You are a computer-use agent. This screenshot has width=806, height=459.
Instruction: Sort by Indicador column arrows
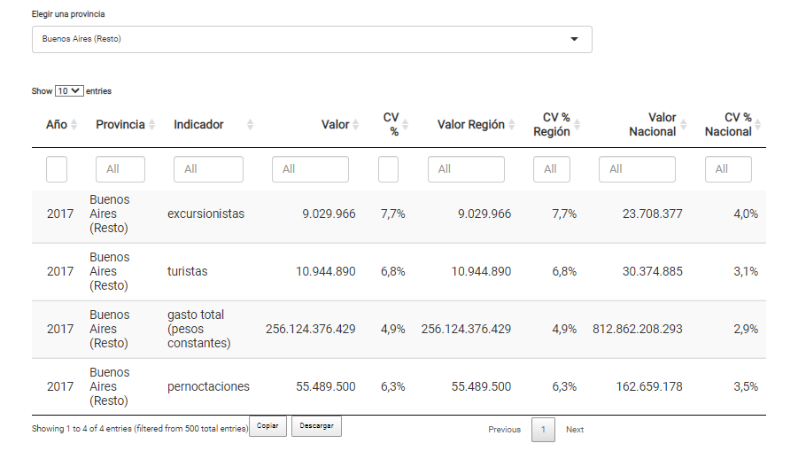click(x=250, y=125)
